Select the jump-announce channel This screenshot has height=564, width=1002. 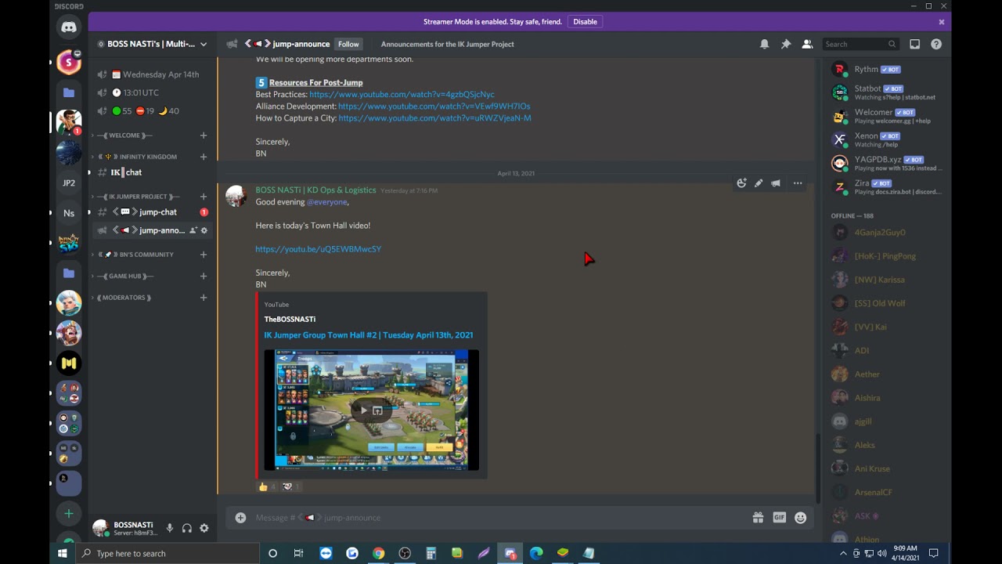coord(152,230)
